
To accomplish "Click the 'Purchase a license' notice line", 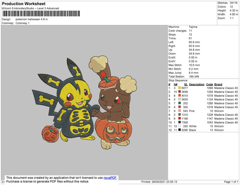I will coord(48,181).
